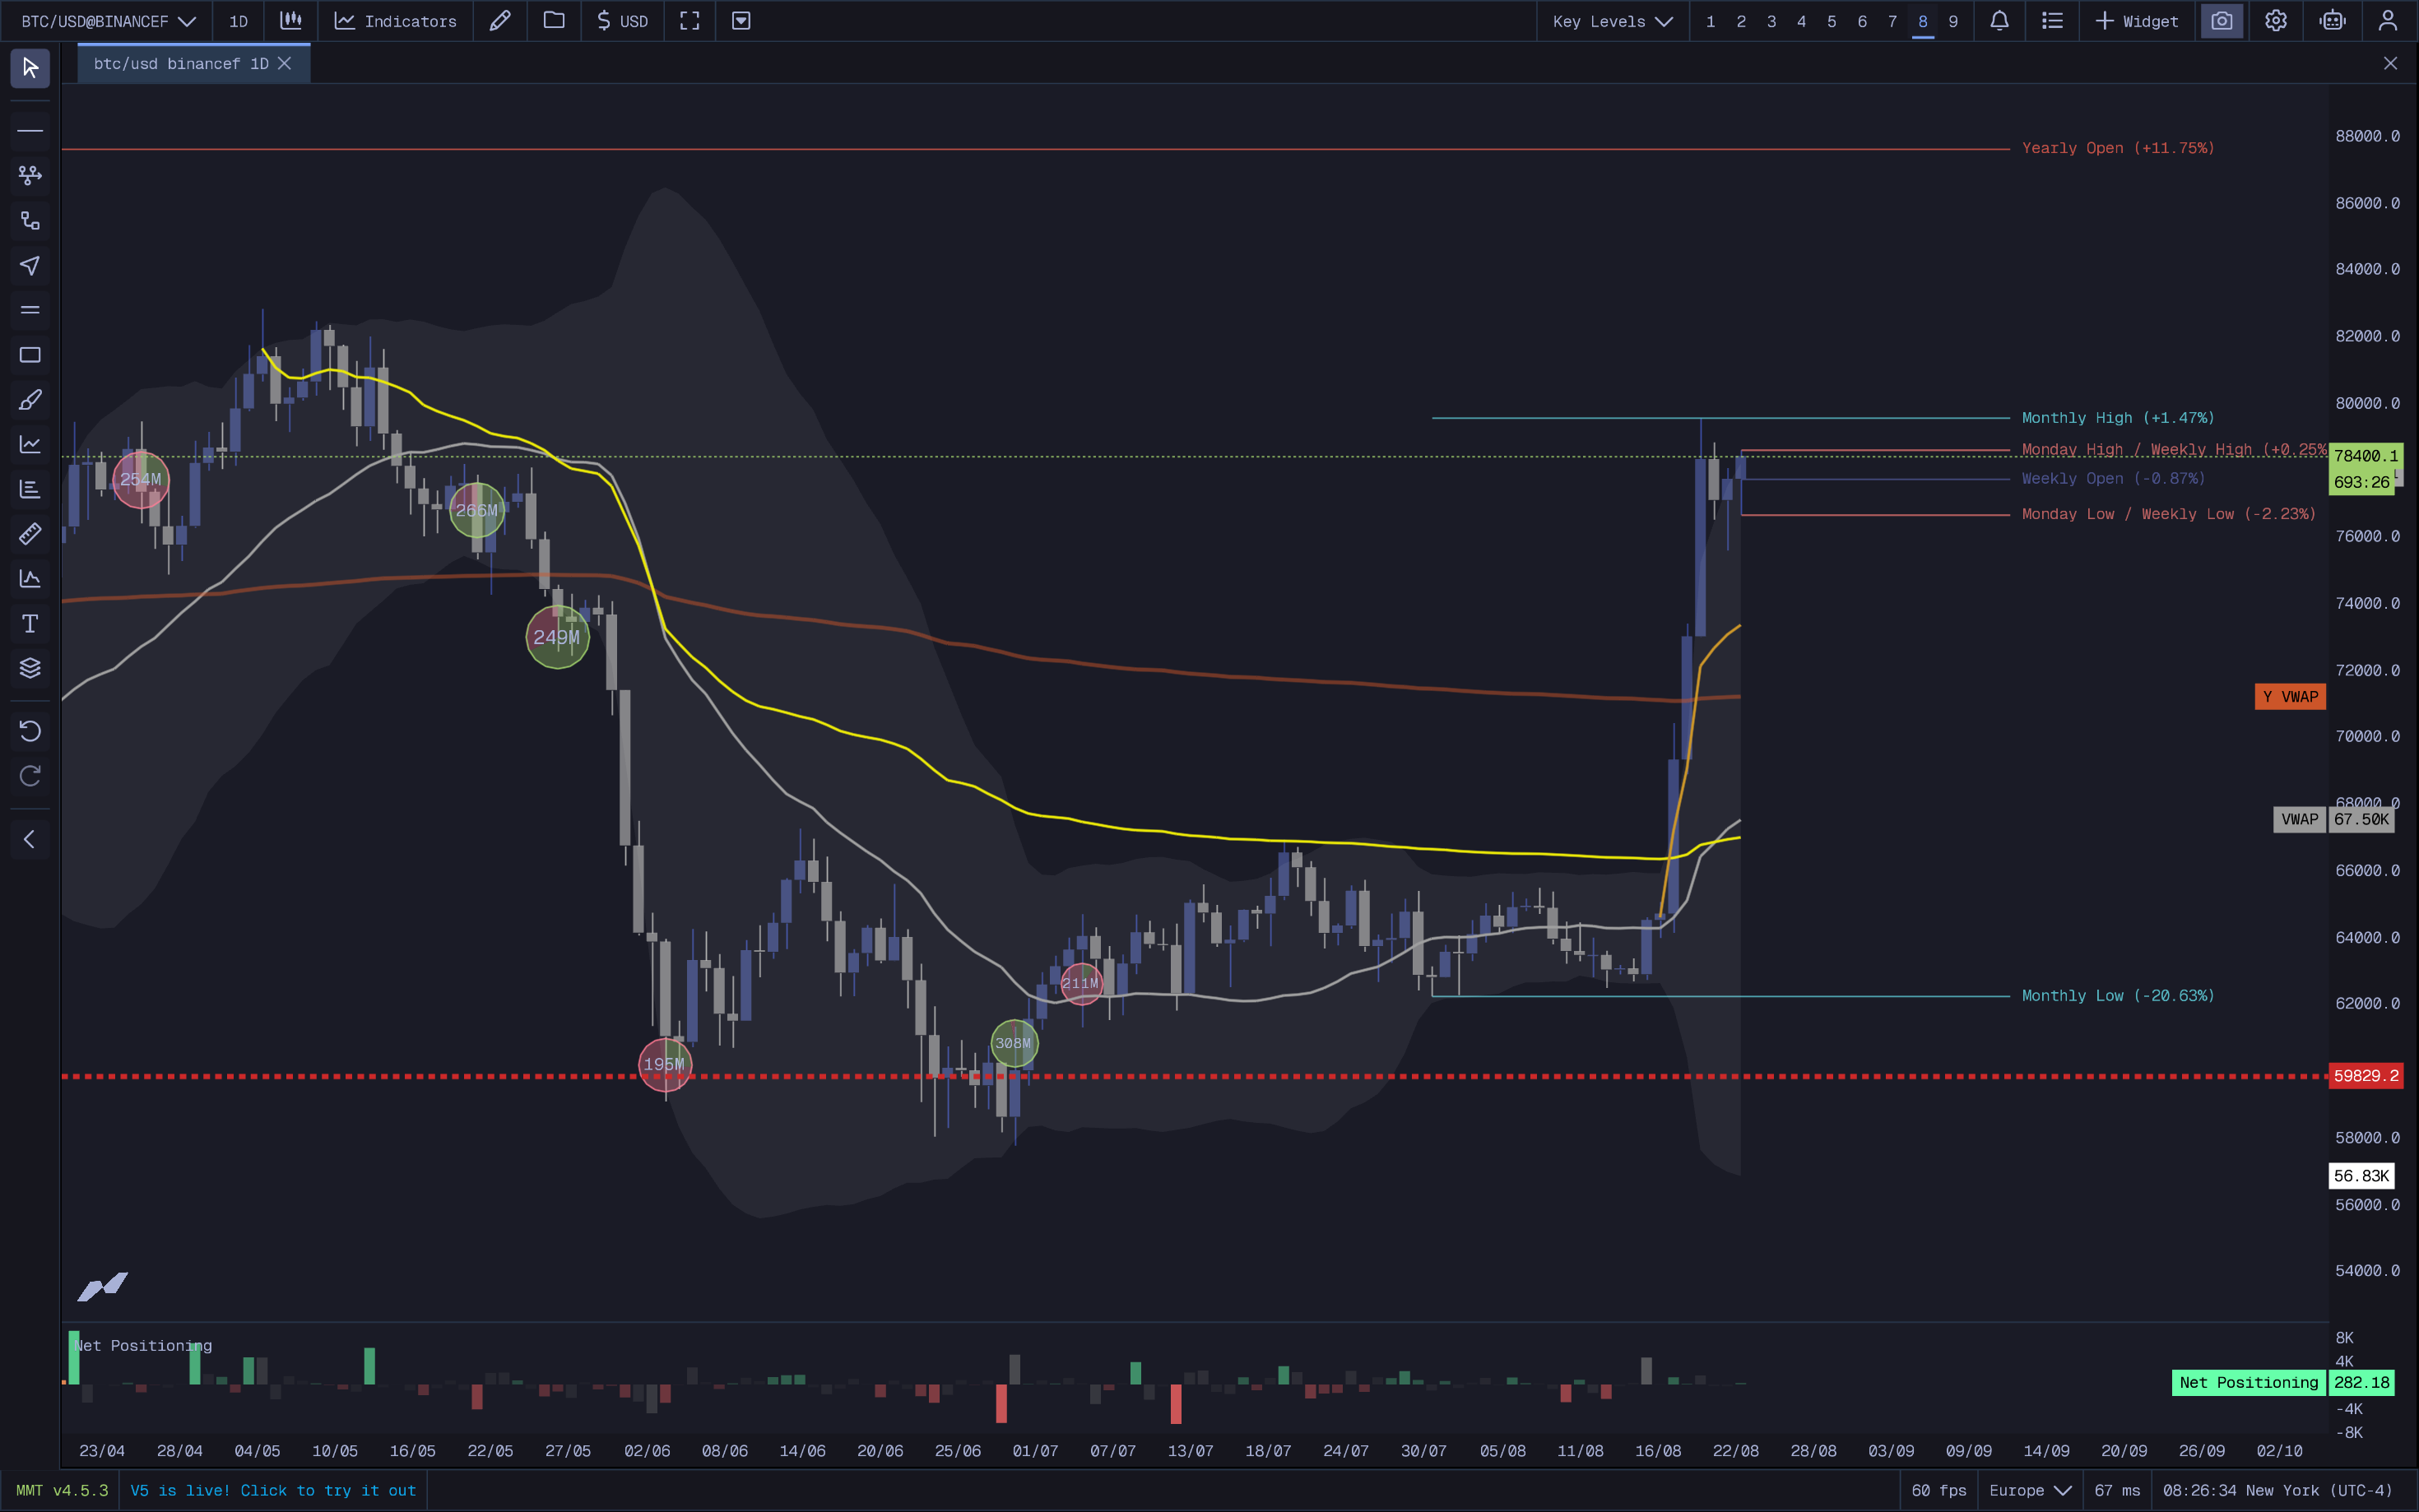
Task: Switch to layout number 1
Action: pos(1711,21)
